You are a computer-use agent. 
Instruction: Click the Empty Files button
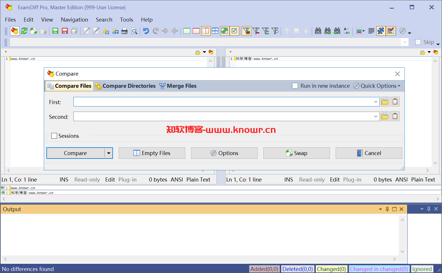(152, 153)
